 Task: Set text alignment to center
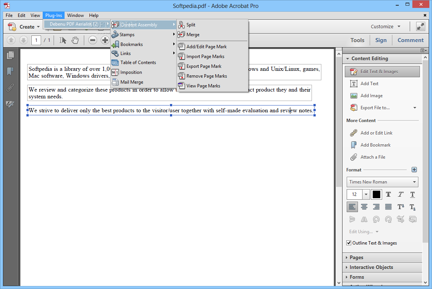click(364, 207)
